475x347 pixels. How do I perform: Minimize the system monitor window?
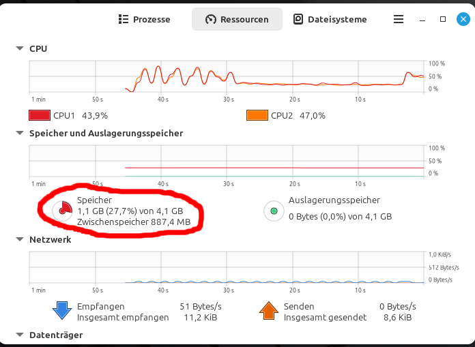tap(422, 20)
